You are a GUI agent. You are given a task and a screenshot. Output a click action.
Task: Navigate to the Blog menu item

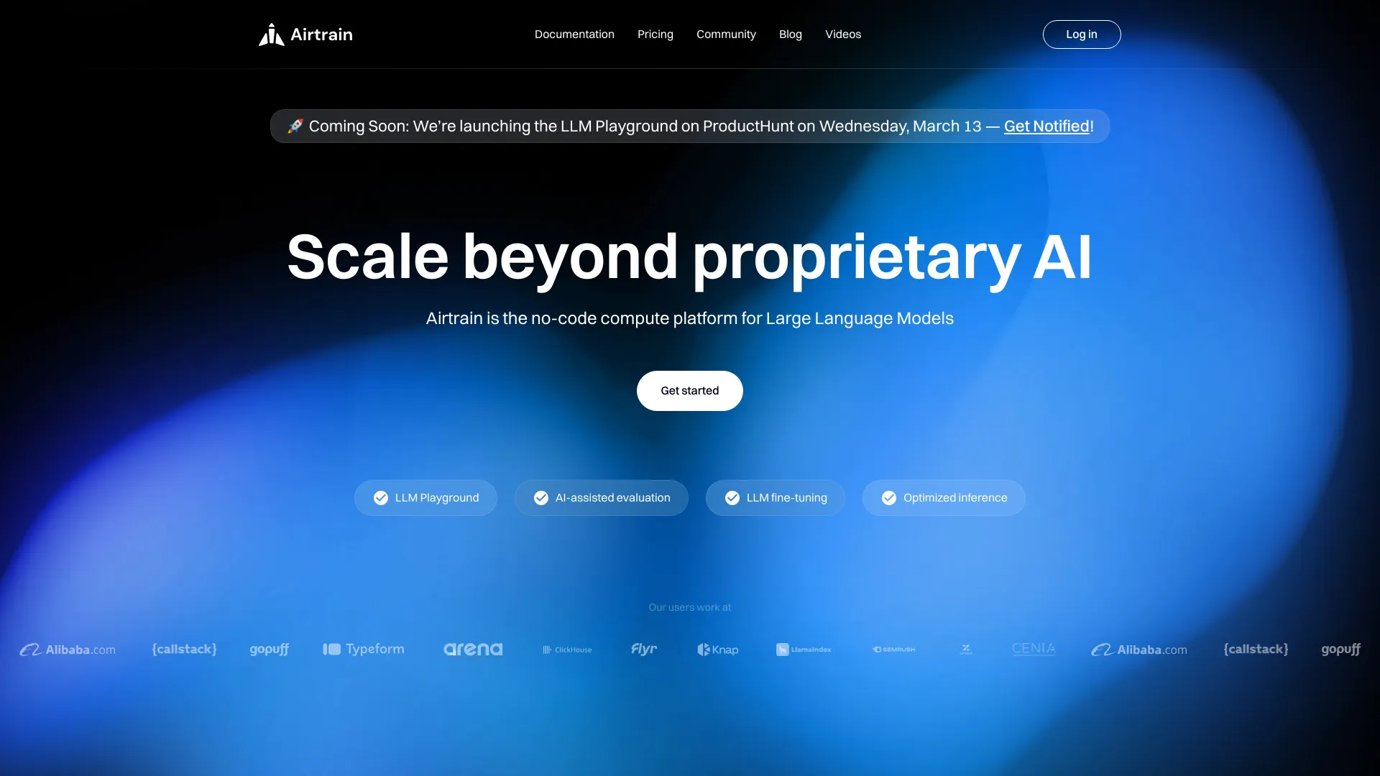coord(791,34)
